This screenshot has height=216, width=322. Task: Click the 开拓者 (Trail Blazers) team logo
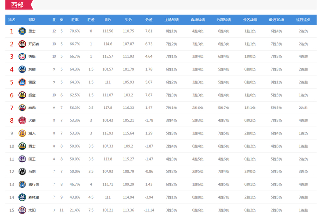click(x=22, y=44)
